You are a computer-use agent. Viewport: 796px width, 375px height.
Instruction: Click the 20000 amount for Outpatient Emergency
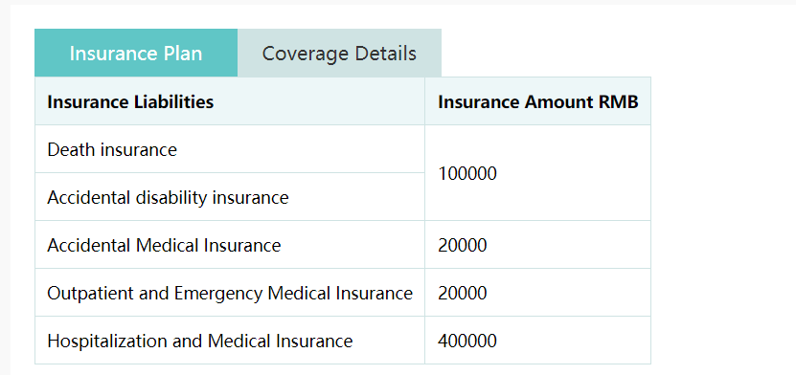tap(537, 293)
